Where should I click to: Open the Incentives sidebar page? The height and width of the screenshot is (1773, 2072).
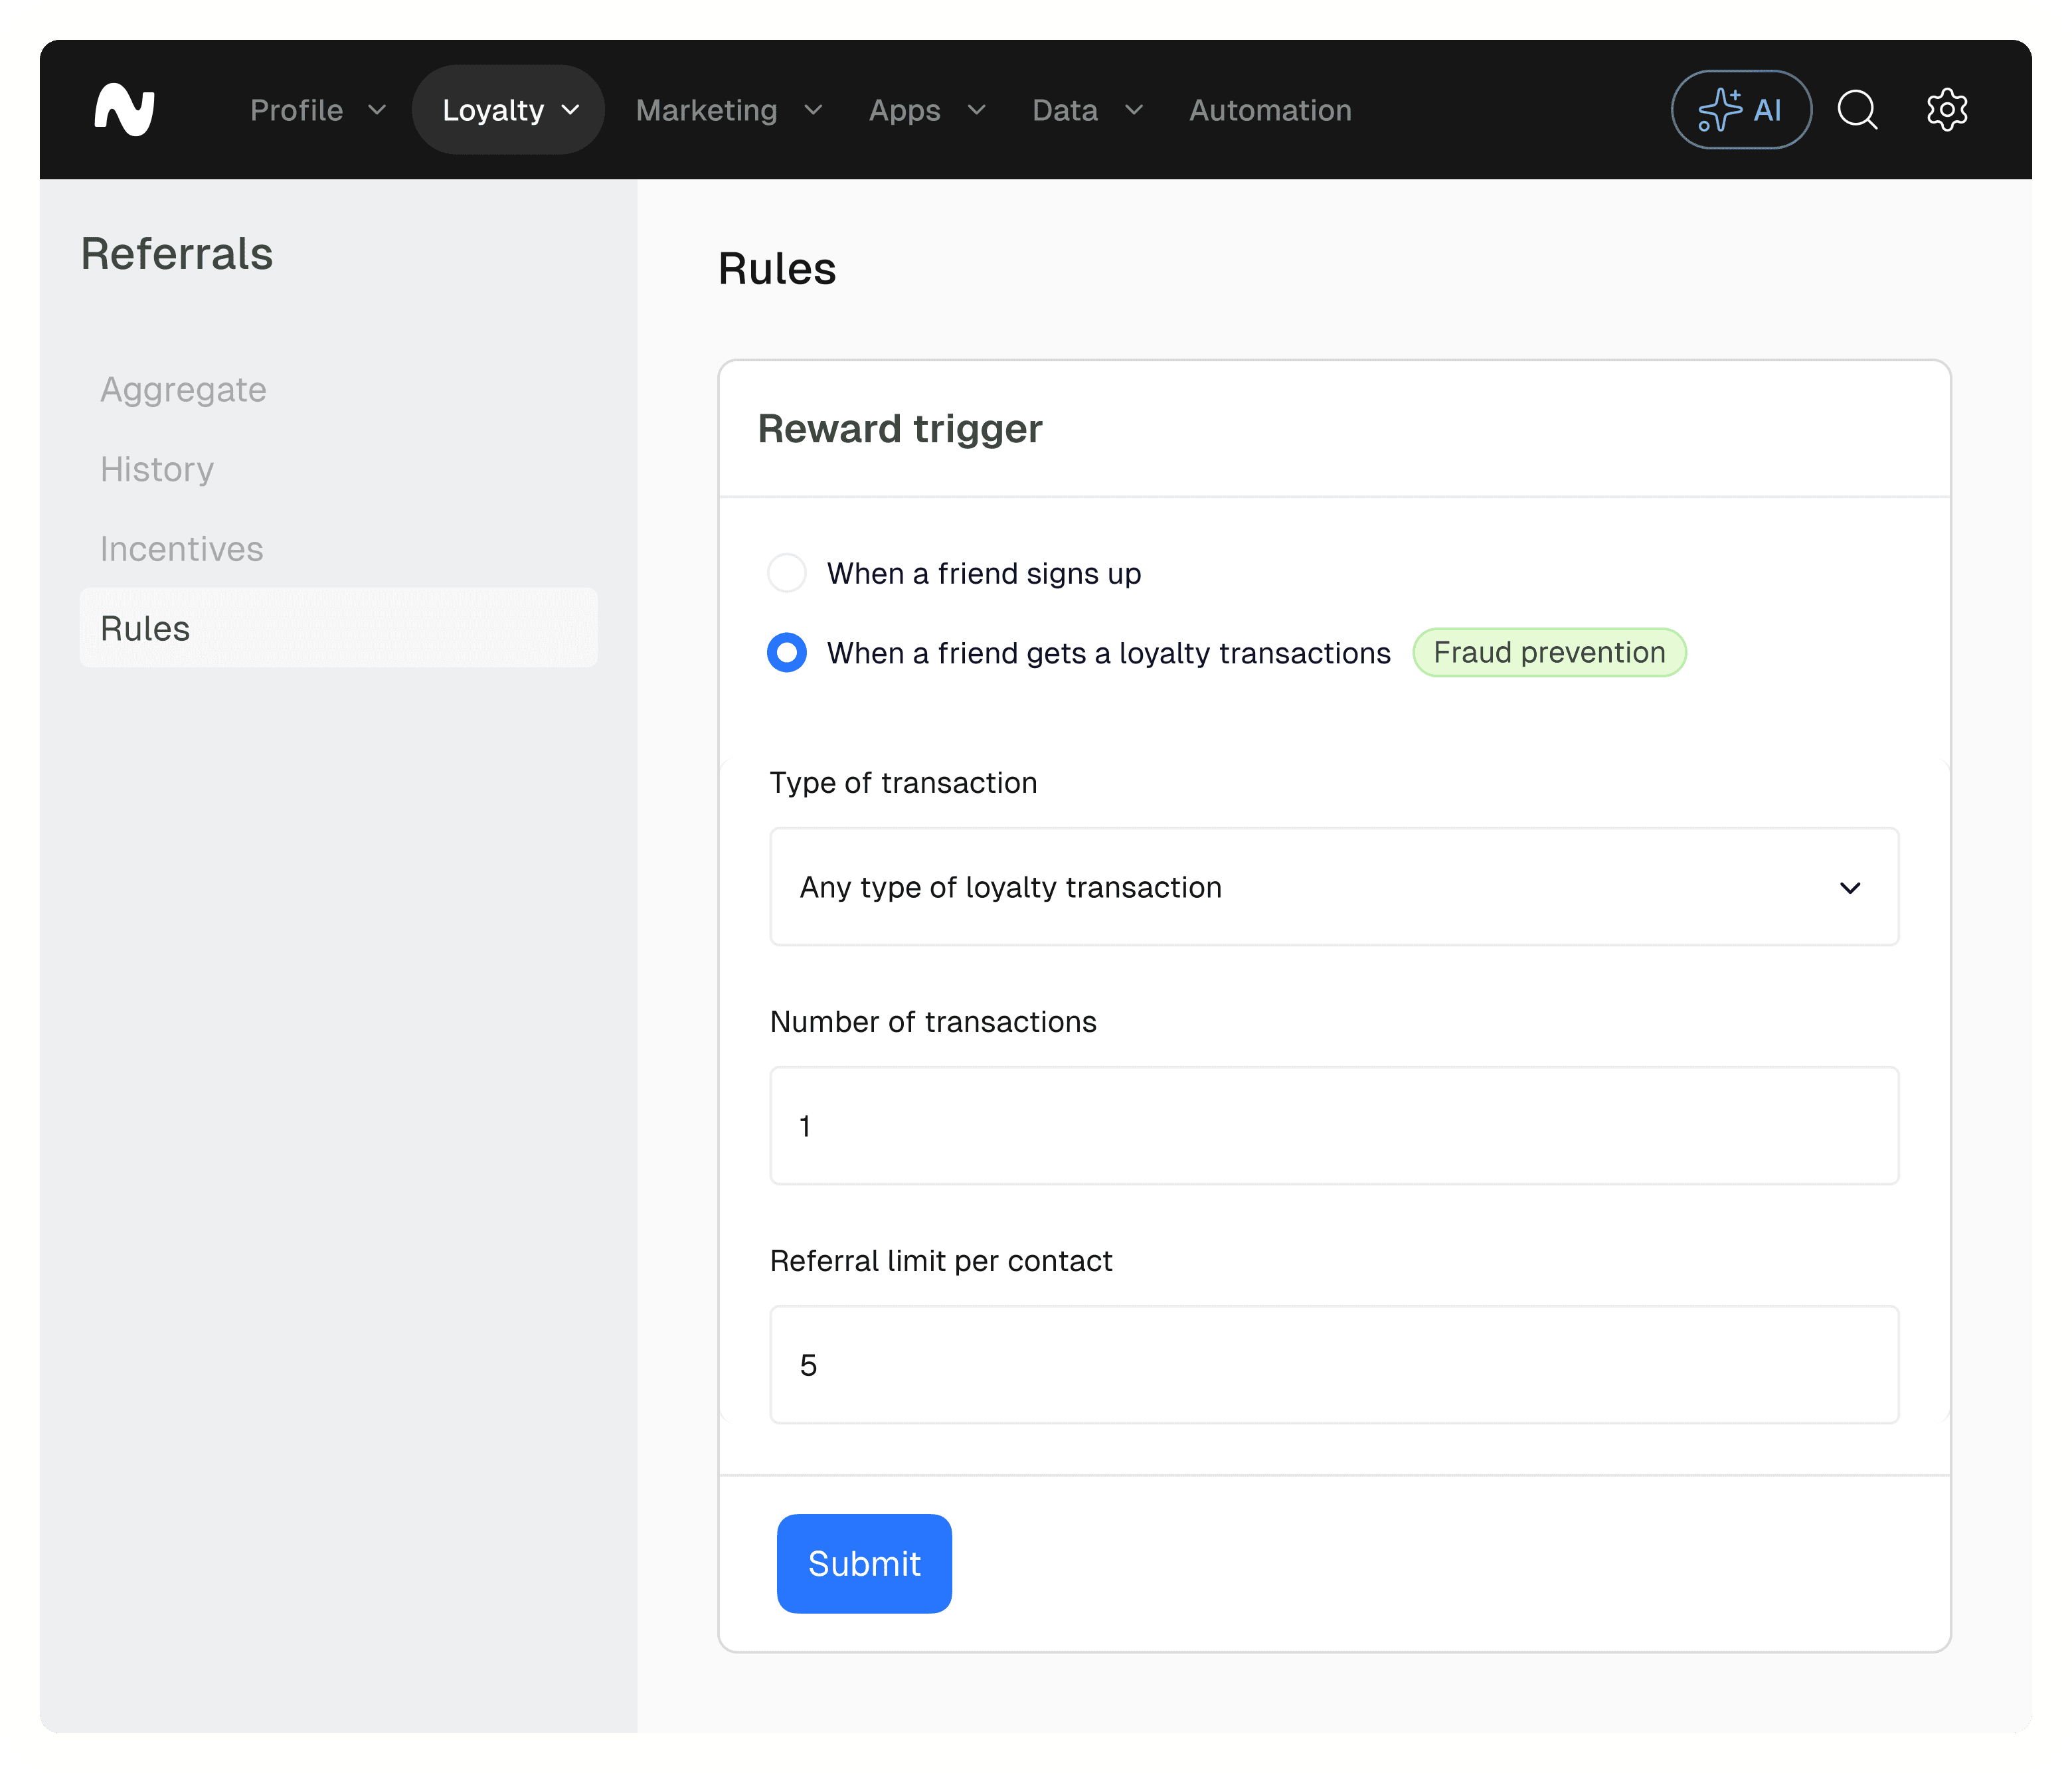click(182, 549)
